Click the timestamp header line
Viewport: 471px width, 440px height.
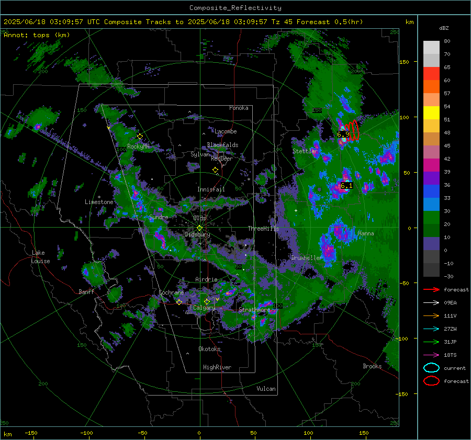[x=183, y=22]
